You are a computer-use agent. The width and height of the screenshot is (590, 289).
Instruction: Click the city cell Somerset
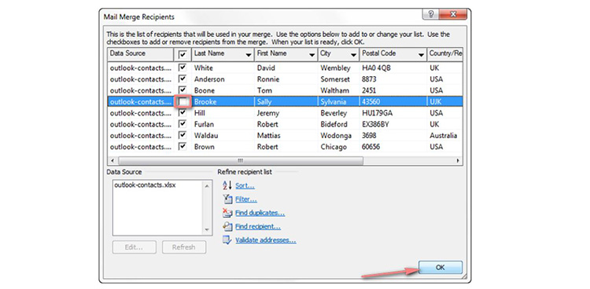point(338,79)
